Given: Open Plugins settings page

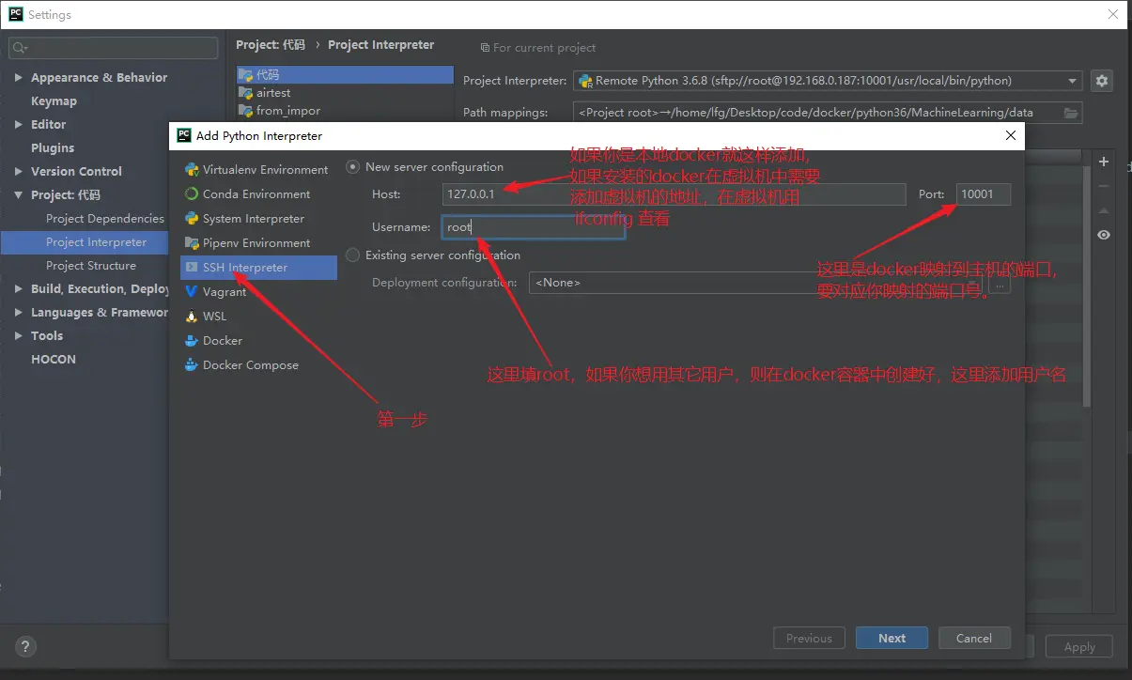Looking at the screenshot, I should coord(53,148).
